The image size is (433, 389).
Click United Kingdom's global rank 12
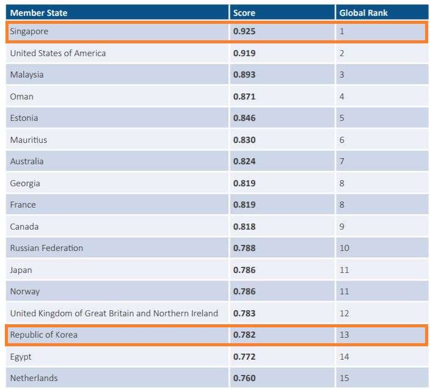coord(344,313)
